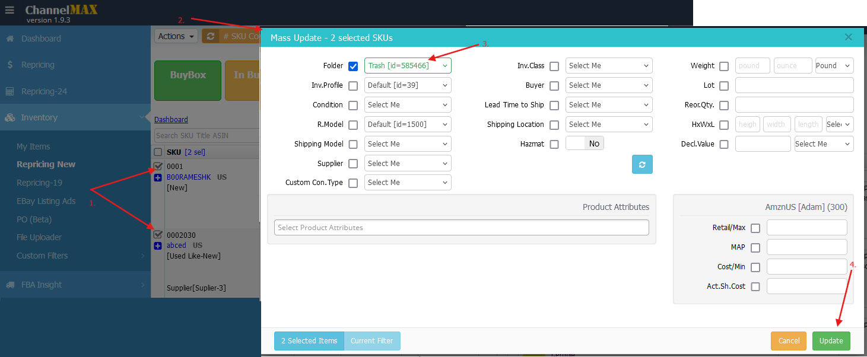Expand SKU 0001 with the plus icon

pos(158,177)
